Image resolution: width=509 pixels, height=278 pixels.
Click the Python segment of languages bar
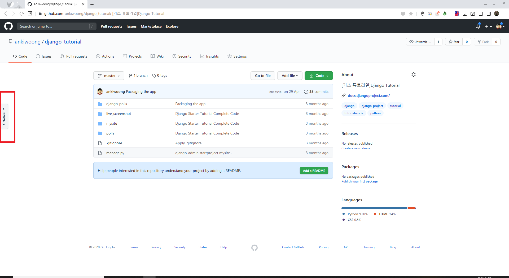374,208
